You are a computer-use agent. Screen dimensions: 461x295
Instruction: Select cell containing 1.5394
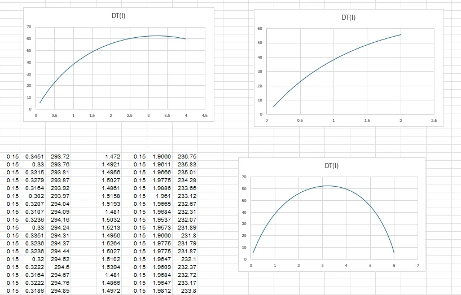click(x=109, y=267)
